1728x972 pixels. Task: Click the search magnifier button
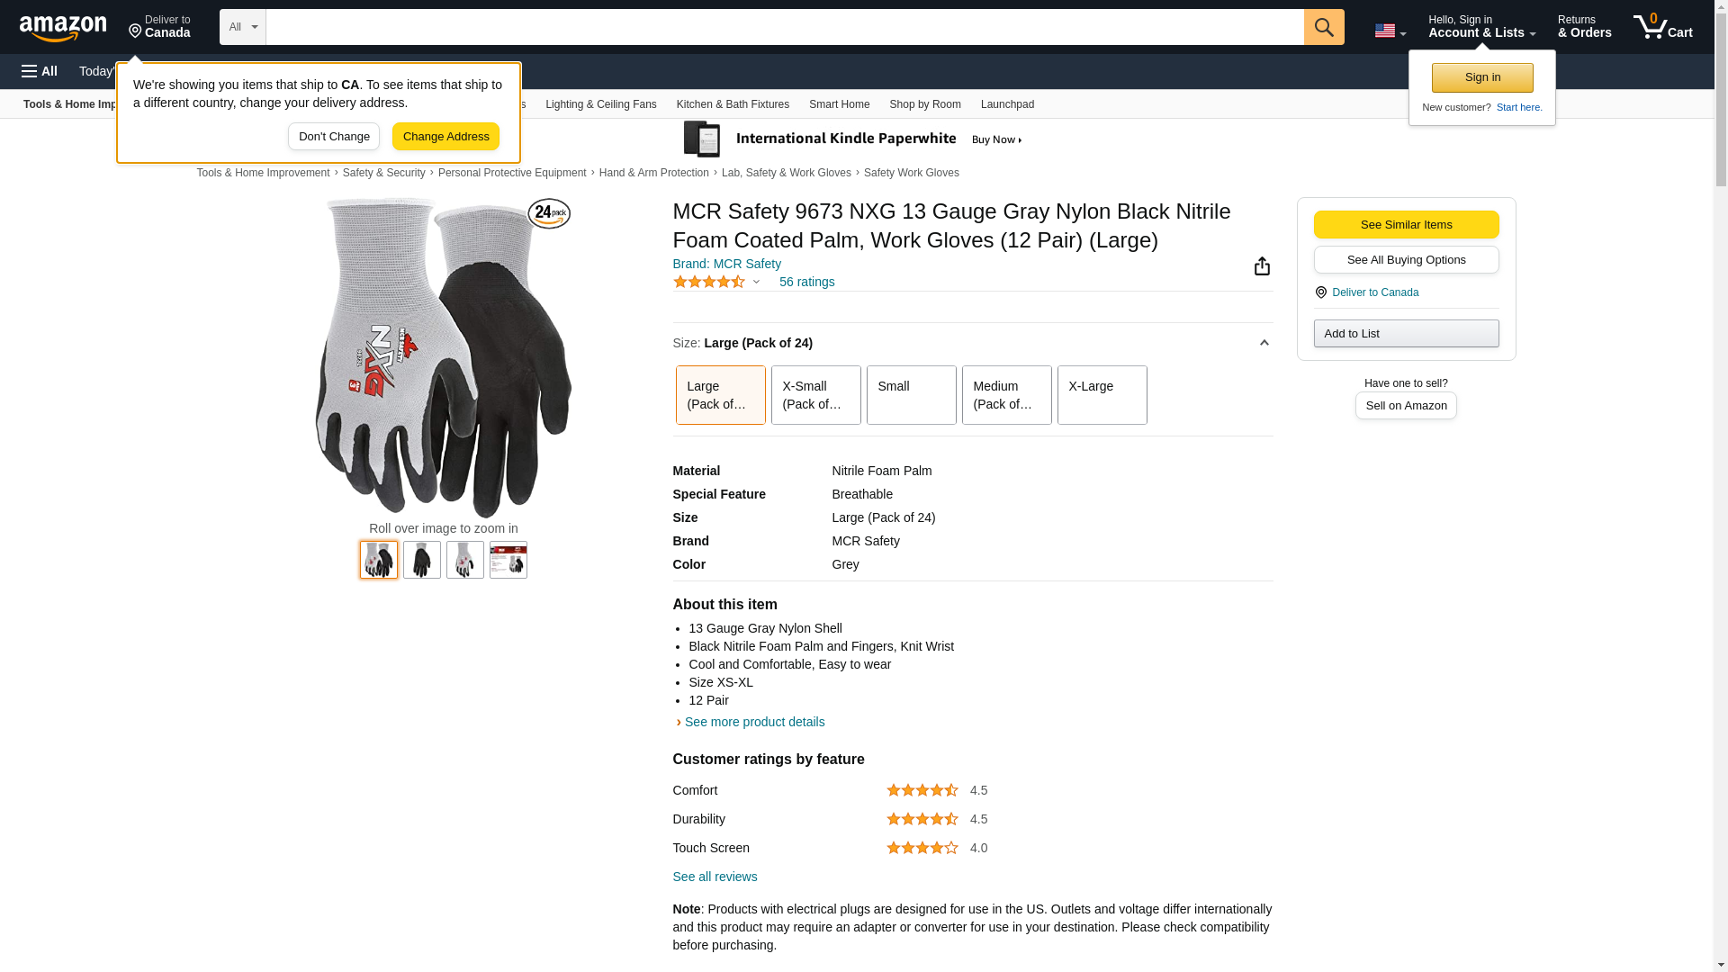pyautogui.click(x=1324, y=27)
